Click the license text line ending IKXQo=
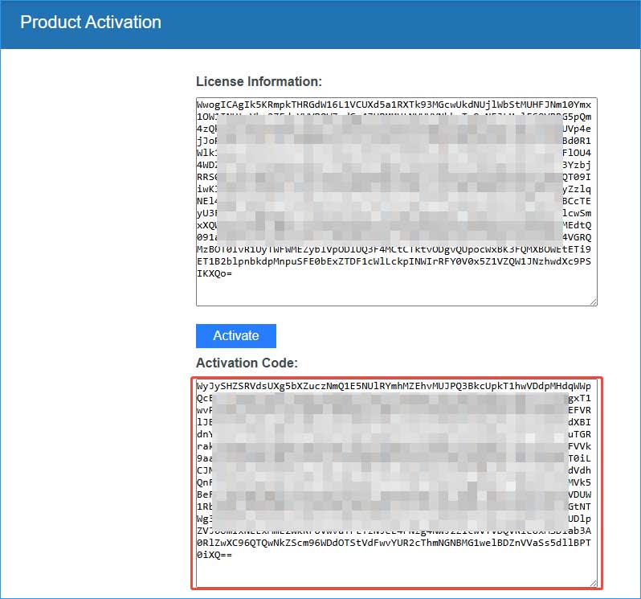This screenshot has width=641, height=599. [x=214, y=273]
